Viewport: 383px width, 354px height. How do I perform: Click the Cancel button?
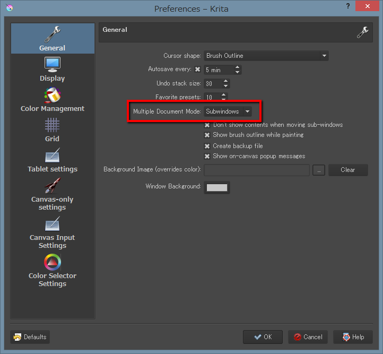coord(308,337)
